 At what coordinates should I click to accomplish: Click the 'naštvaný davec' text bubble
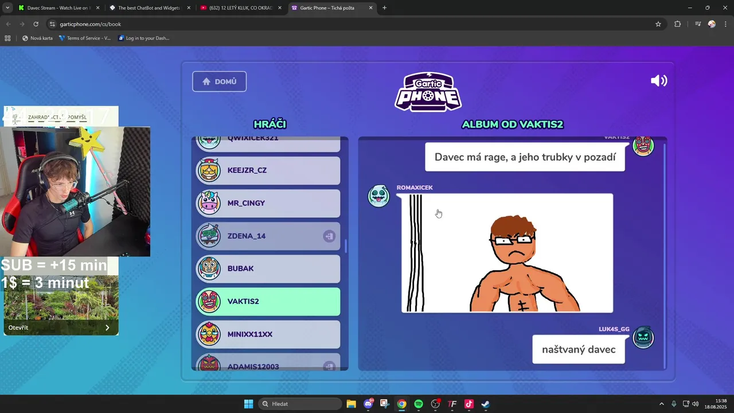click(579, 349)
